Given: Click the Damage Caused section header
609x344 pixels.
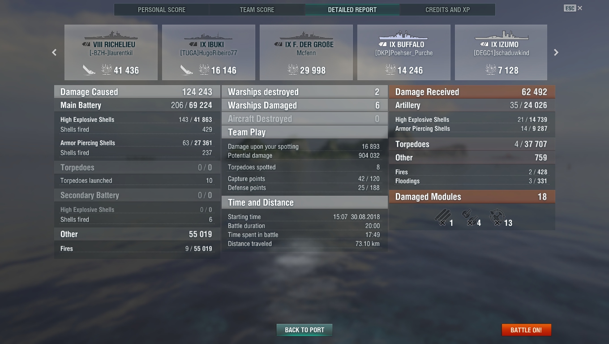Looking at the screenshot, I should click(x=137, y=92).
